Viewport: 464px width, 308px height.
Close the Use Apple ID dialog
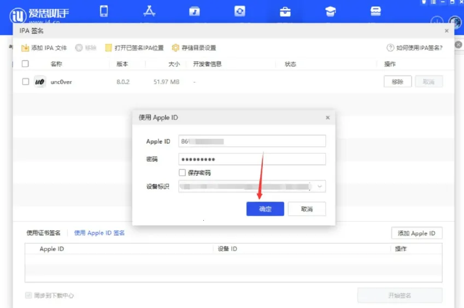click(327, 117)
